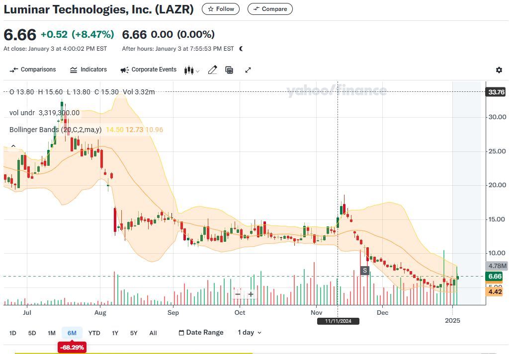Select the 1Y range tab
This screenshot has width=515, height=354.
pyautogui.click(x=115, y=333)
